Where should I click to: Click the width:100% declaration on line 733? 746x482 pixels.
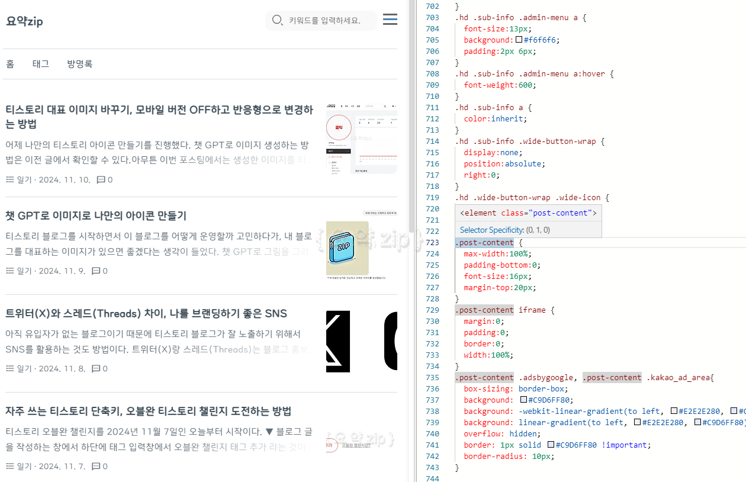pos(488,355)
